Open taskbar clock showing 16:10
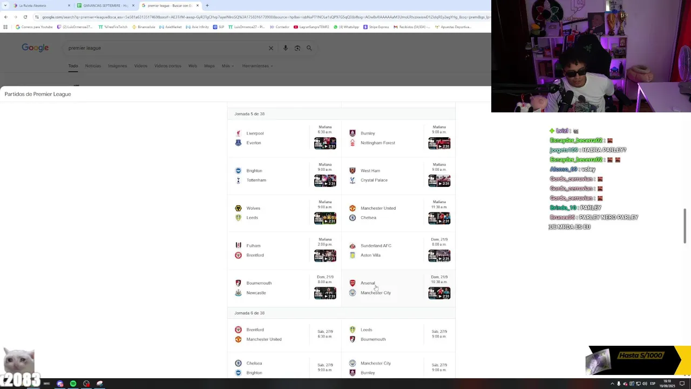Screen dimensions: 691x389 pos(668,384)
